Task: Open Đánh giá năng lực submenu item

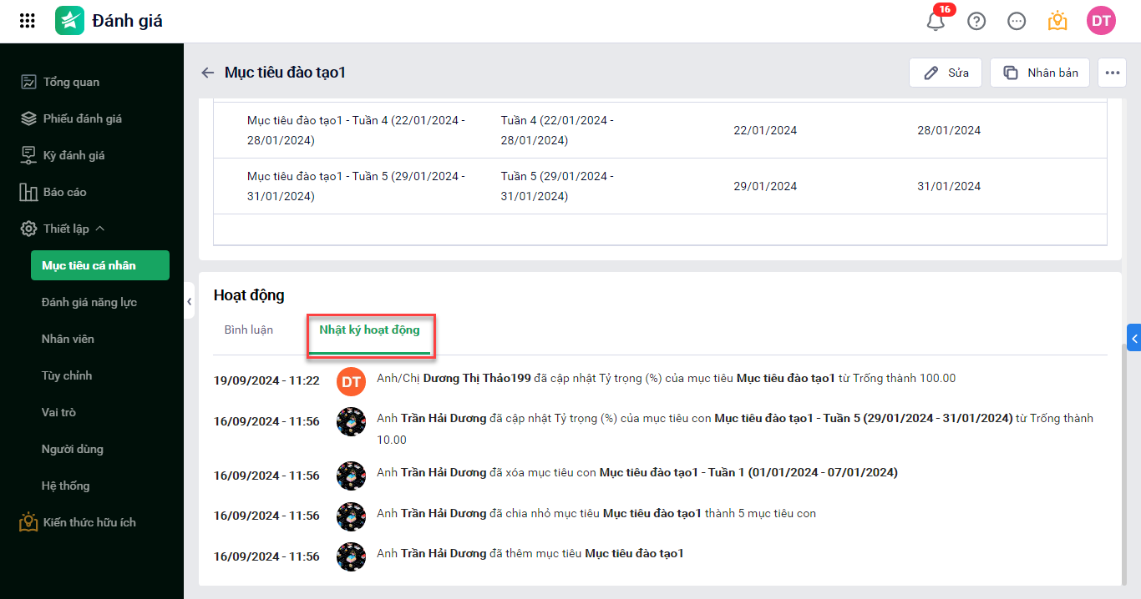Action: 89,302
